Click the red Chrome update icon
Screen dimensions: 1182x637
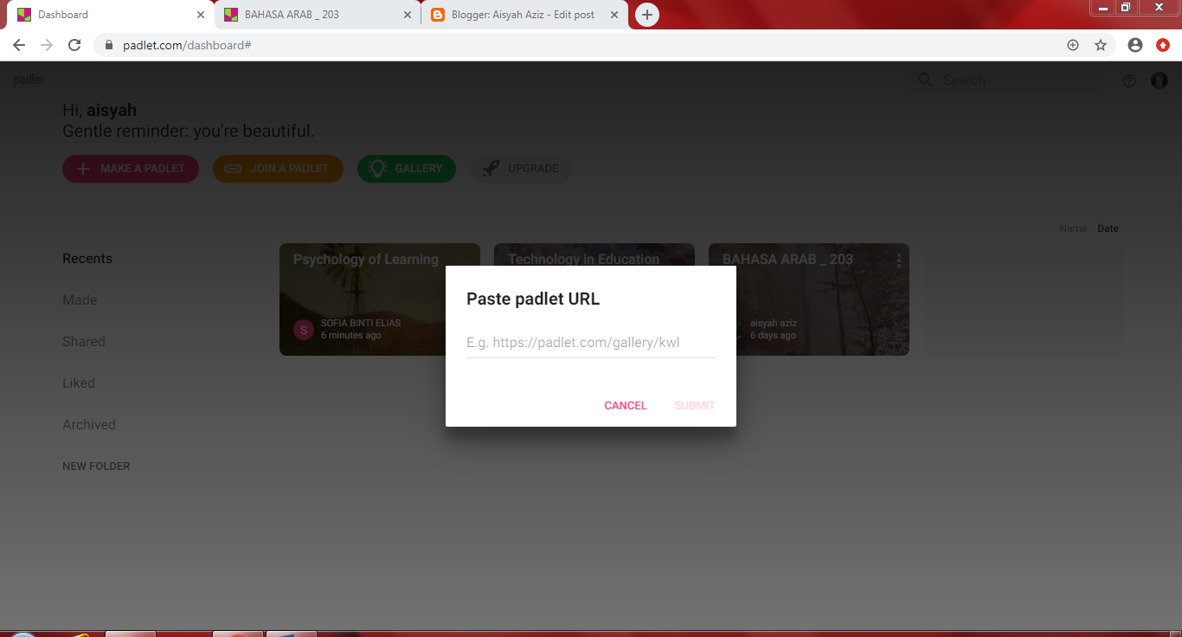point(1163,45)
